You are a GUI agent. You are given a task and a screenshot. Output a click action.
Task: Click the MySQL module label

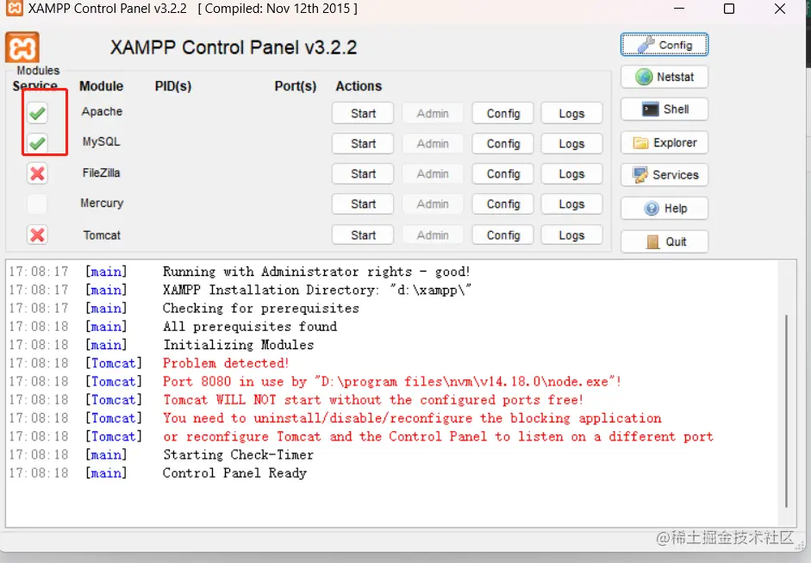tap(102, 141)
